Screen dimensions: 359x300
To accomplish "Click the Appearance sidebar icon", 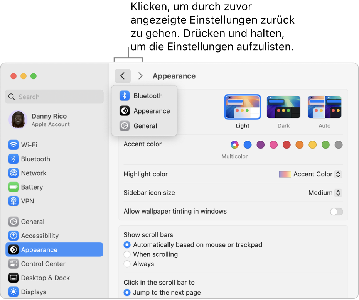I will click(13, 249).
